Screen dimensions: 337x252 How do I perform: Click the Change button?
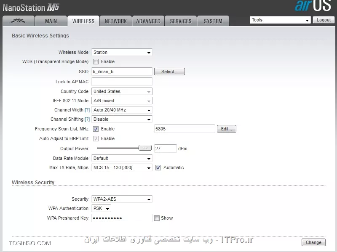click(x=313, y=242)
